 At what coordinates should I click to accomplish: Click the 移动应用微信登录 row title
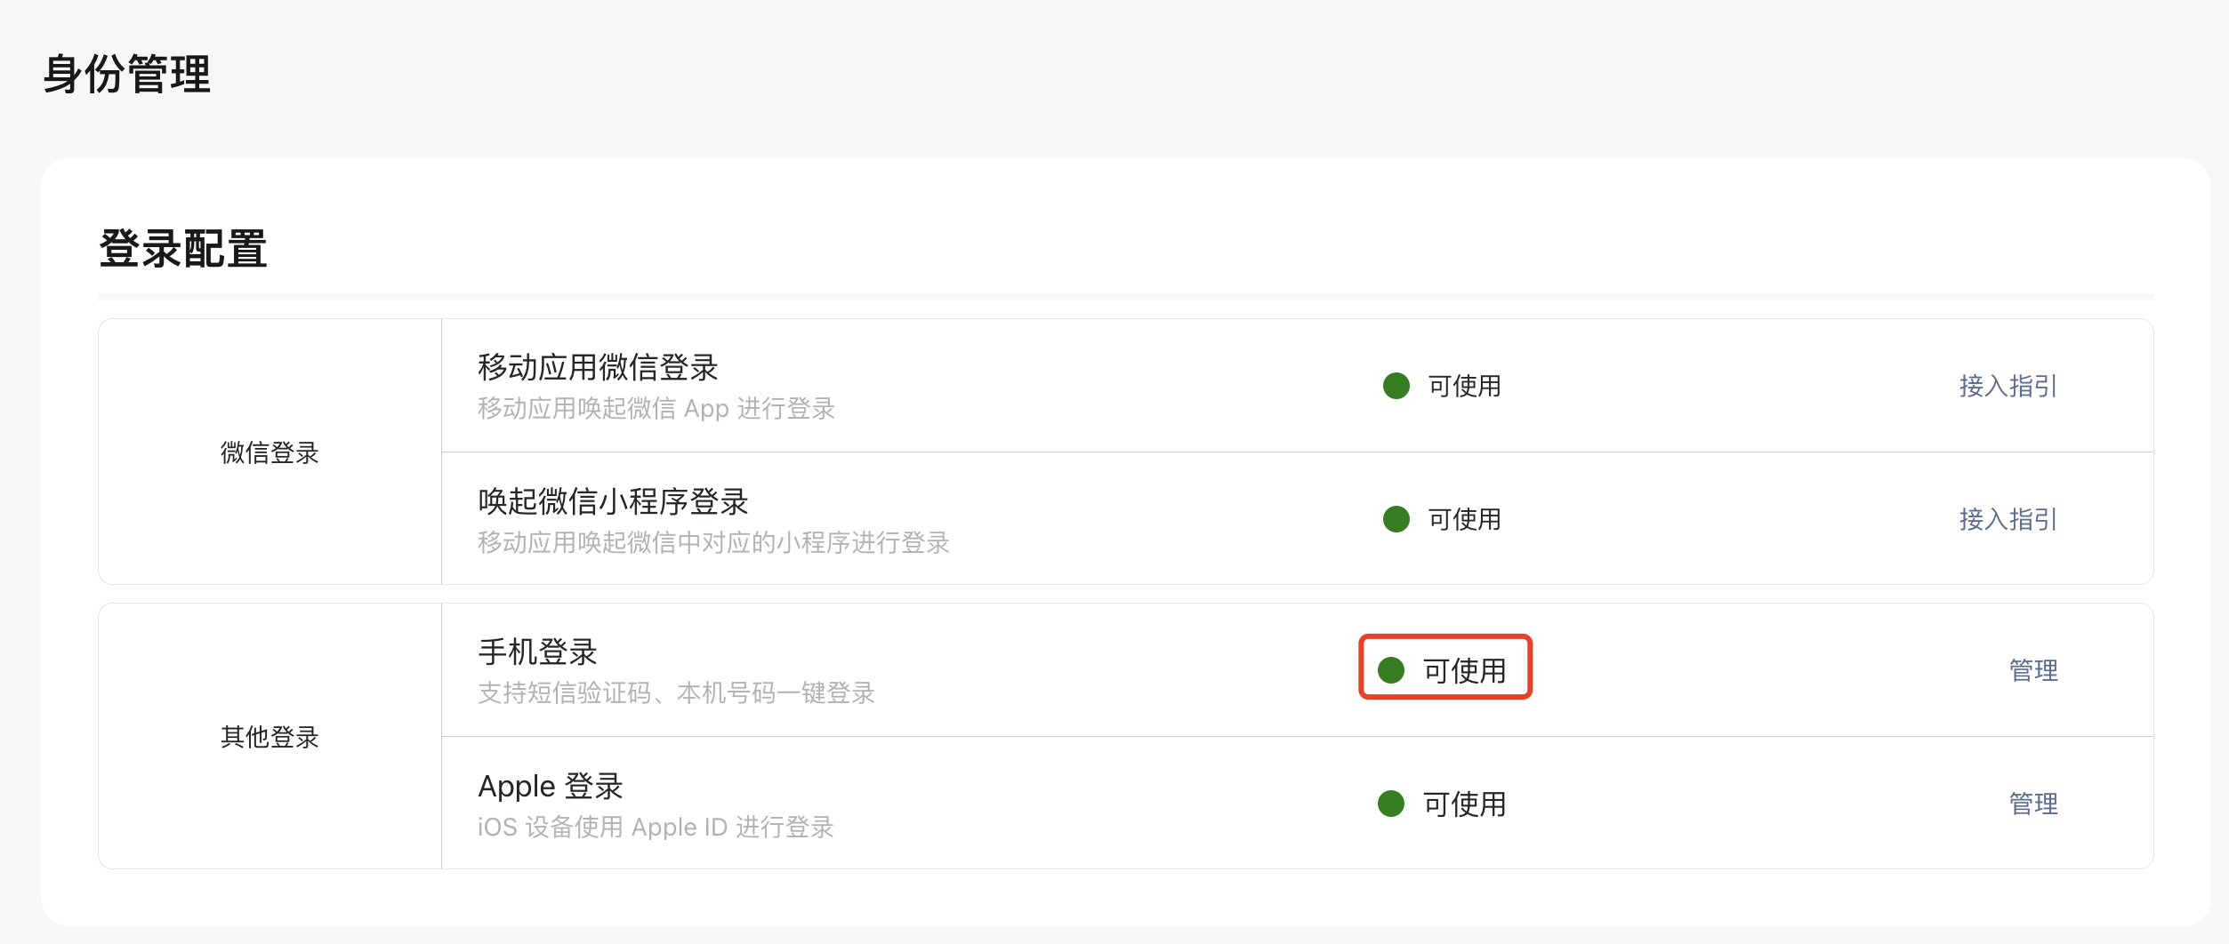(x=598, y=367)
